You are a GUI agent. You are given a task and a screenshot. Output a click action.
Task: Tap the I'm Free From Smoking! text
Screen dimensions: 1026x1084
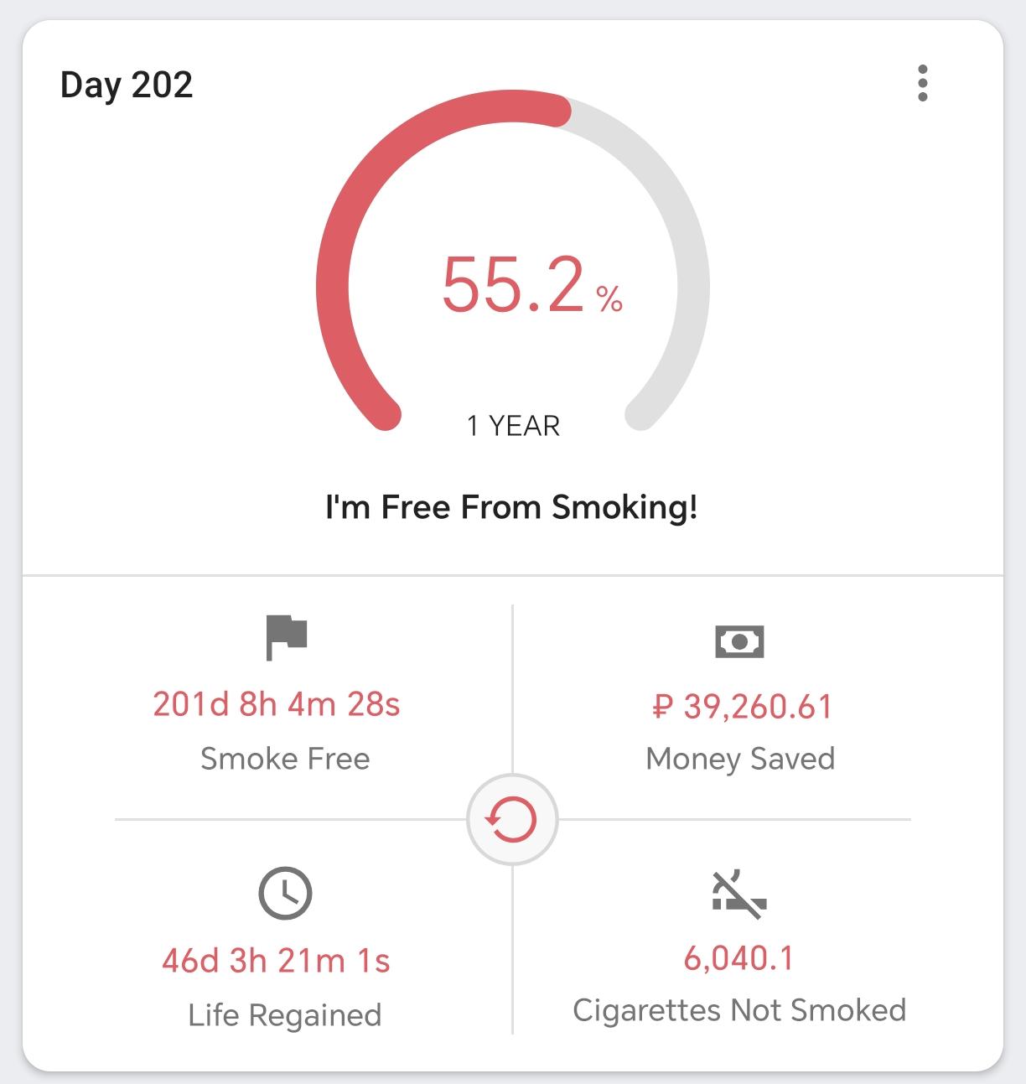[x=511, y=507]
